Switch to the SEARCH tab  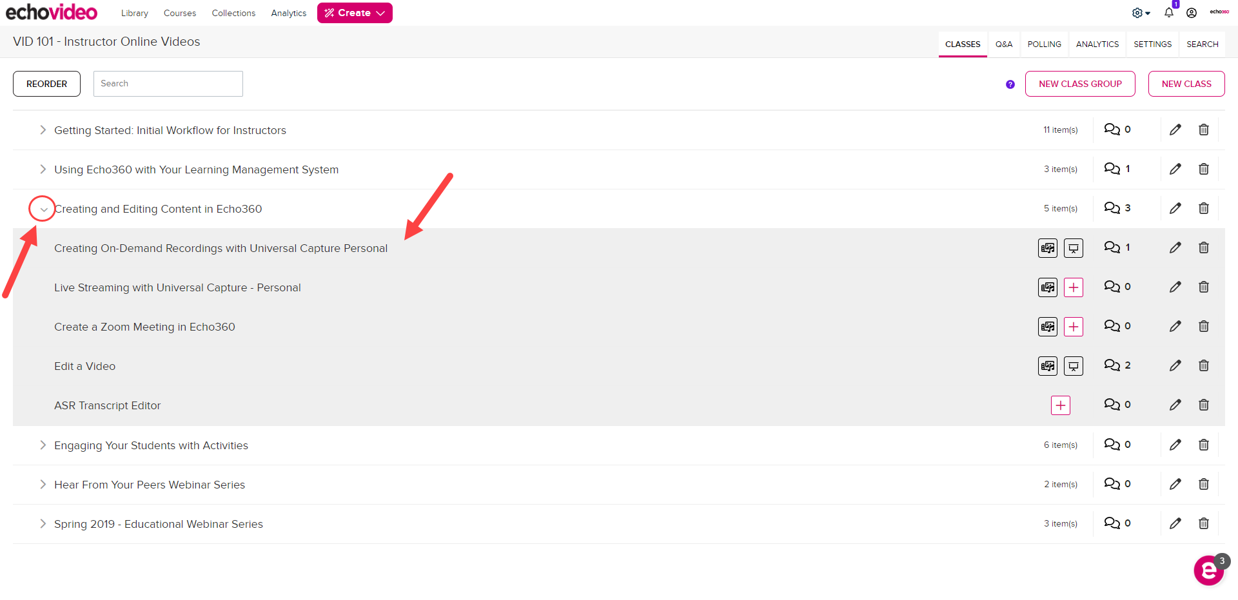[x=1203, y=44]
